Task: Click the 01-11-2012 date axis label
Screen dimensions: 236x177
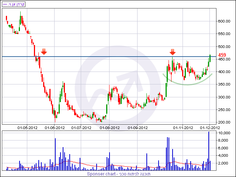Action: coord(183,128)
